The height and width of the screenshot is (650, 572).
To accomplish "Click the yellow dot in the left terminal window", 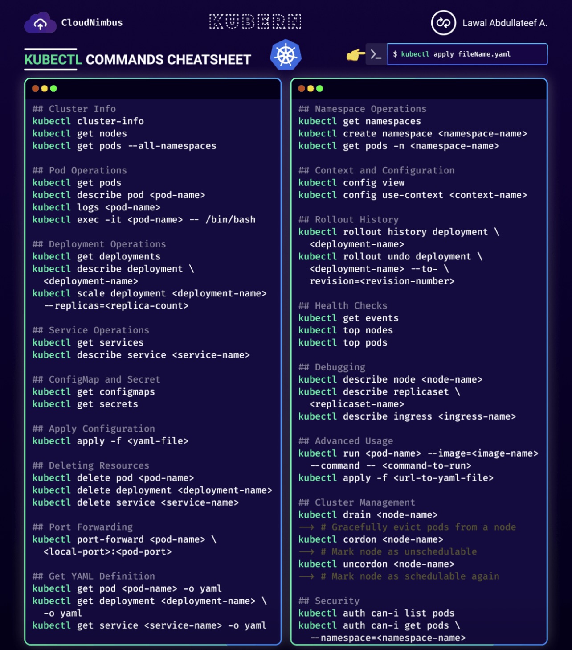I will coord(44,88).
